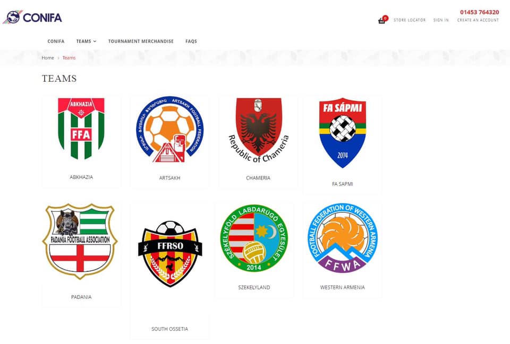Choose the FFWA Western Armenia crest
Image resolution: width=510 pixels, height=344 pixels.
click(x=343, y=238)
